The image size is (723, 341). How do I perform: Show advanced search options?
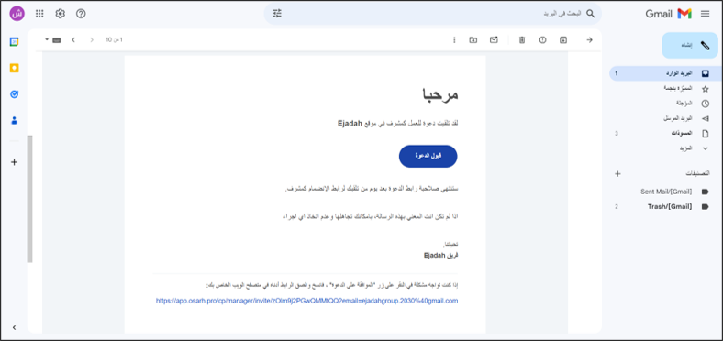(277, 14)
